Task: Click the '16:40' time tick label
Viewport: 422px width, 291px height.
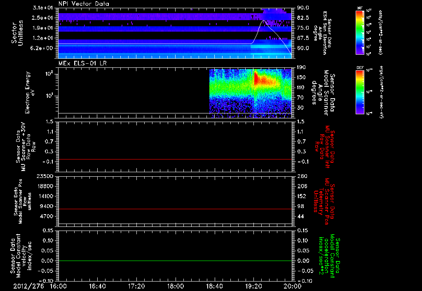Action: coord(97,286)
